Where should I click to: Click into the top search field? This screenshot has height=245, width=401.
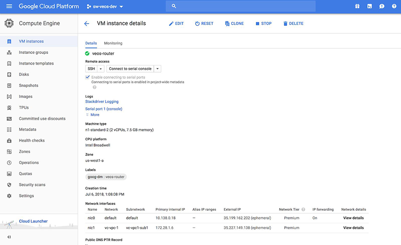point(241,6)
